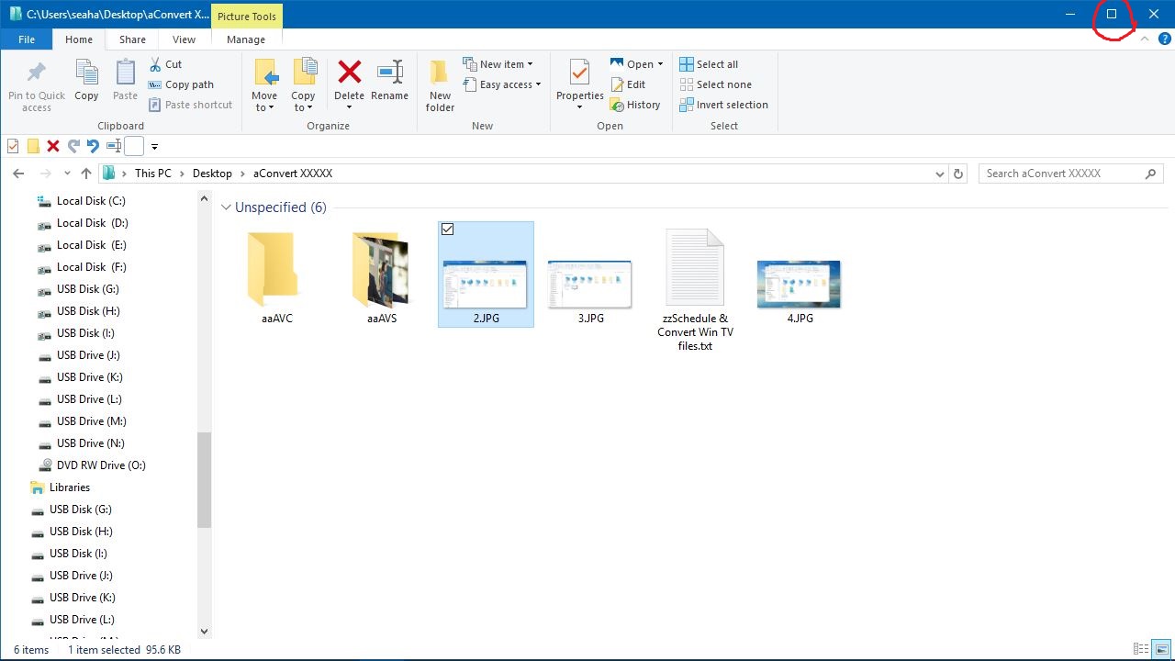Screen dimensions: 1175x661
Task: Click the Back arrow navigation button
Action: pyautogui.click(x=18, y=174)
